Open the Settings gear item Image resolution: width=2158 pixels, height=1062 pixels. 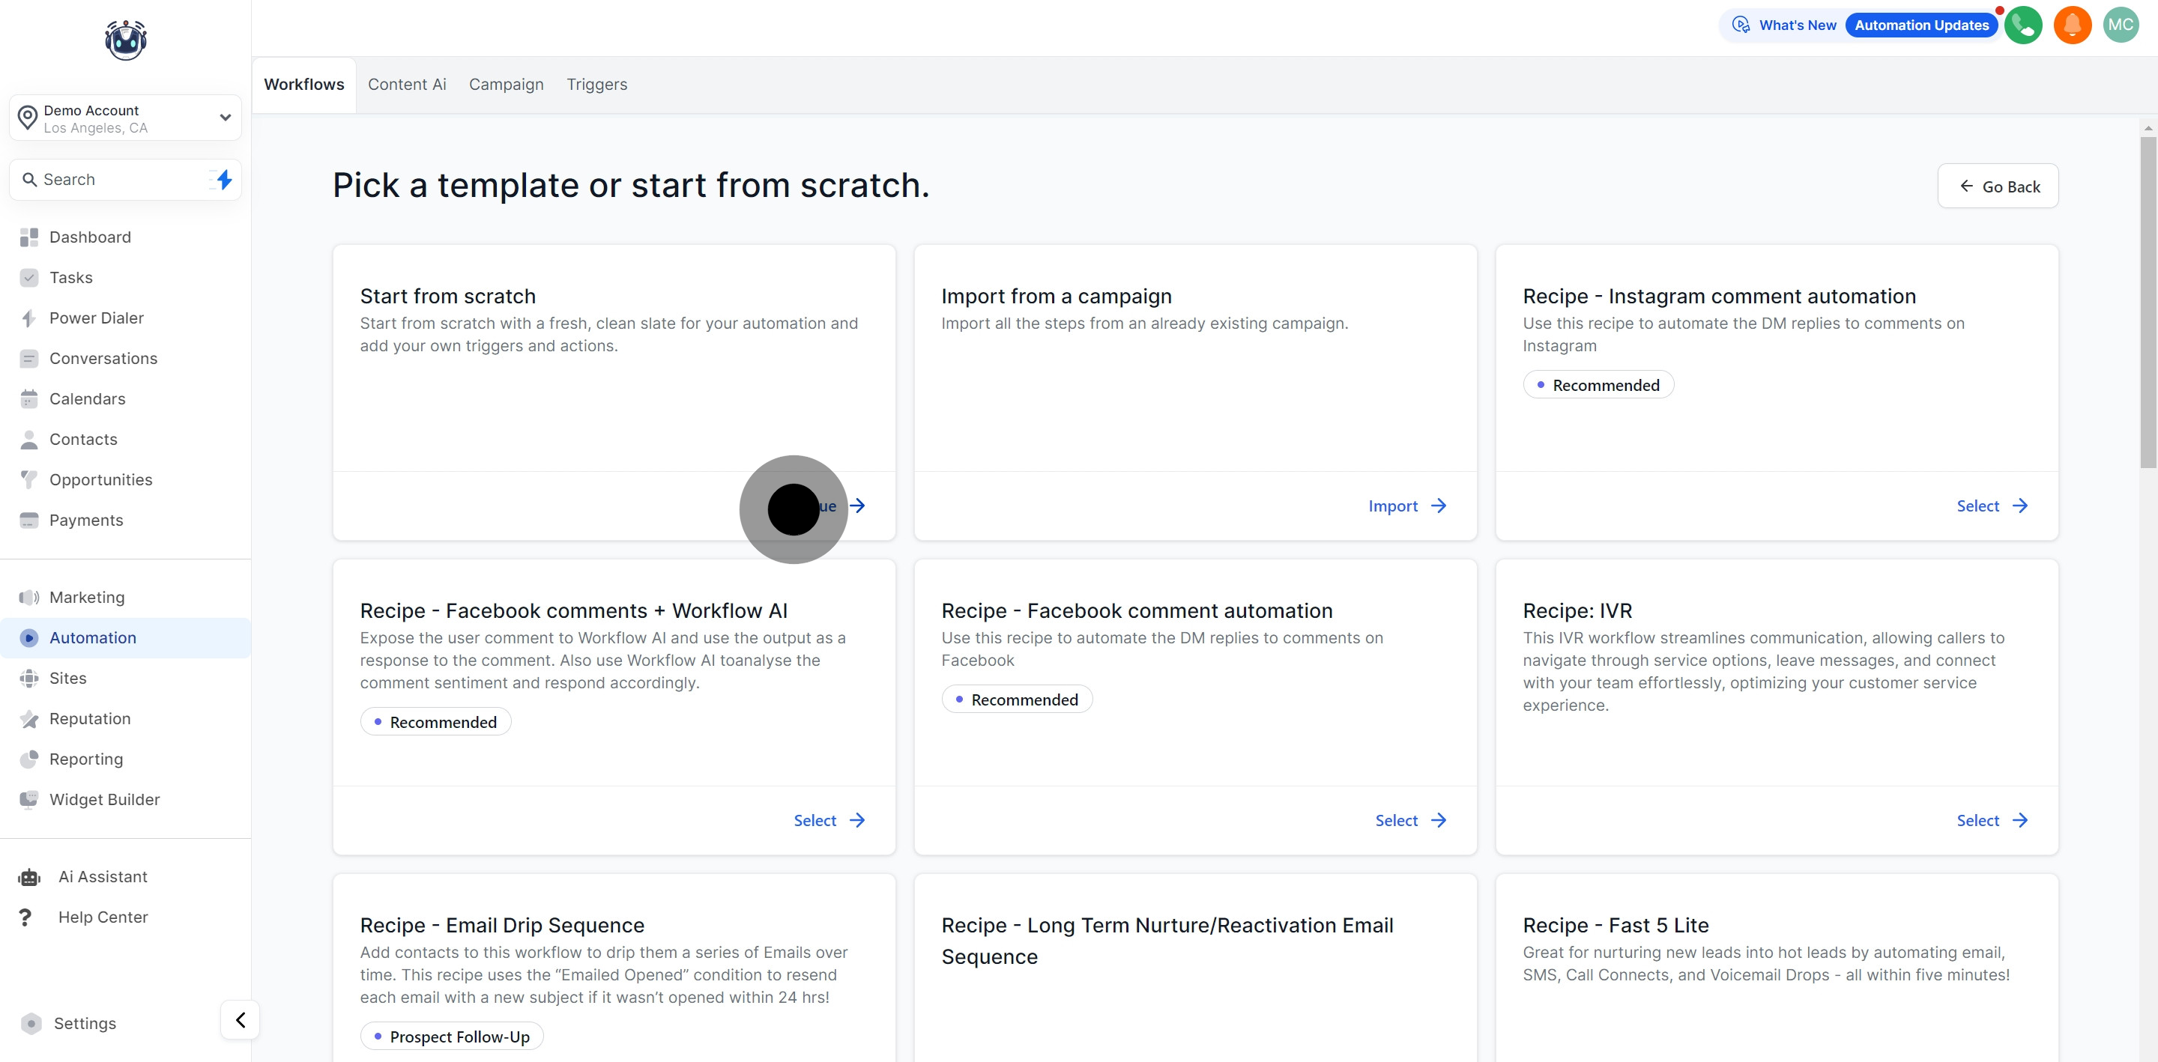(x=84, y=1022)
